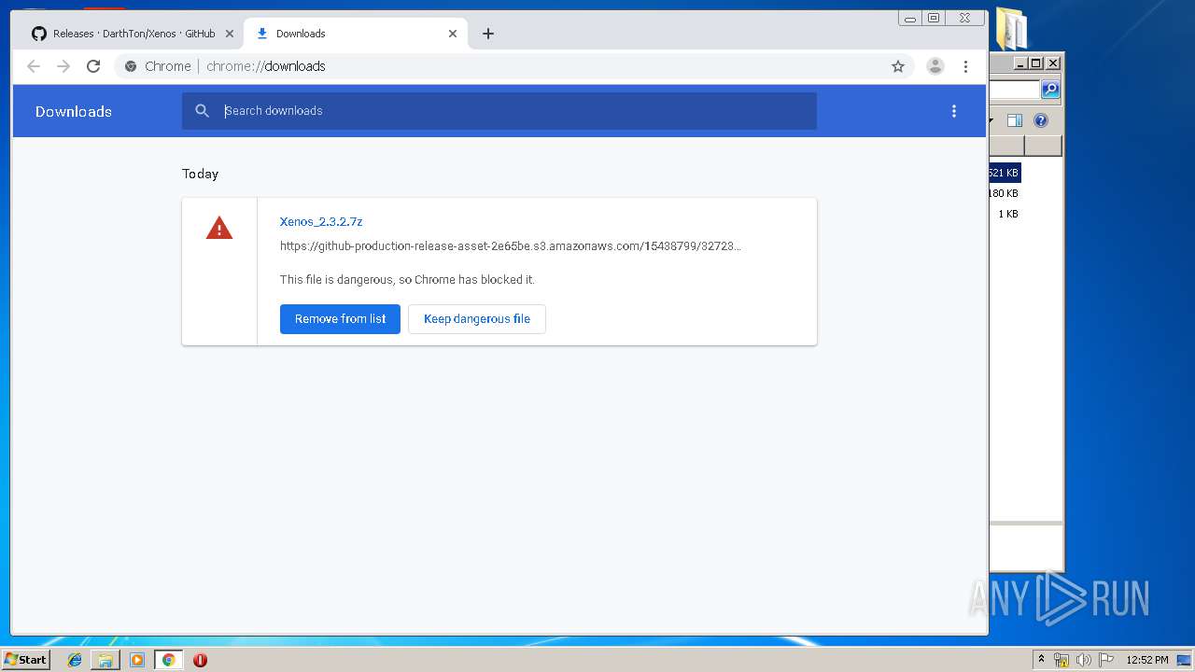Click the search button in the background window
Viewport: 1195px width, 672px height.
pyautogui.click(x=1050, y=90)
